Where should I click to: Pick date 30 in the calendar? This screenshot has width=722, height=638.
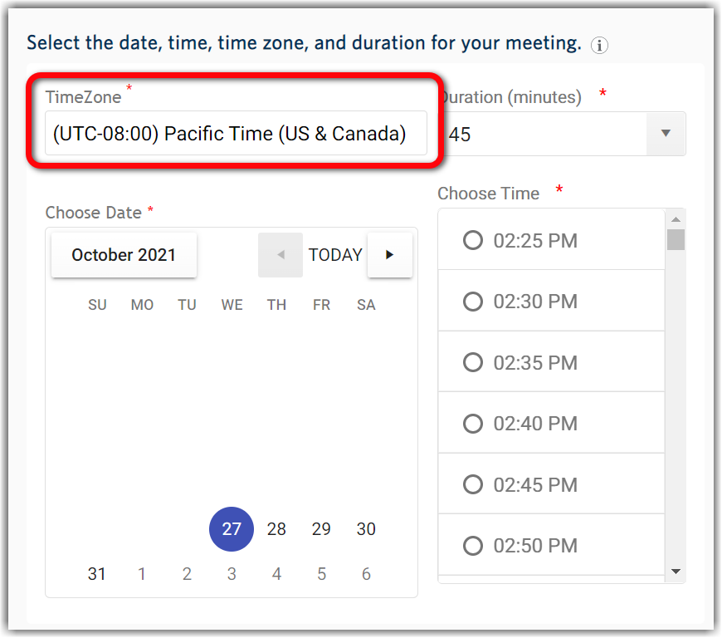366,529
